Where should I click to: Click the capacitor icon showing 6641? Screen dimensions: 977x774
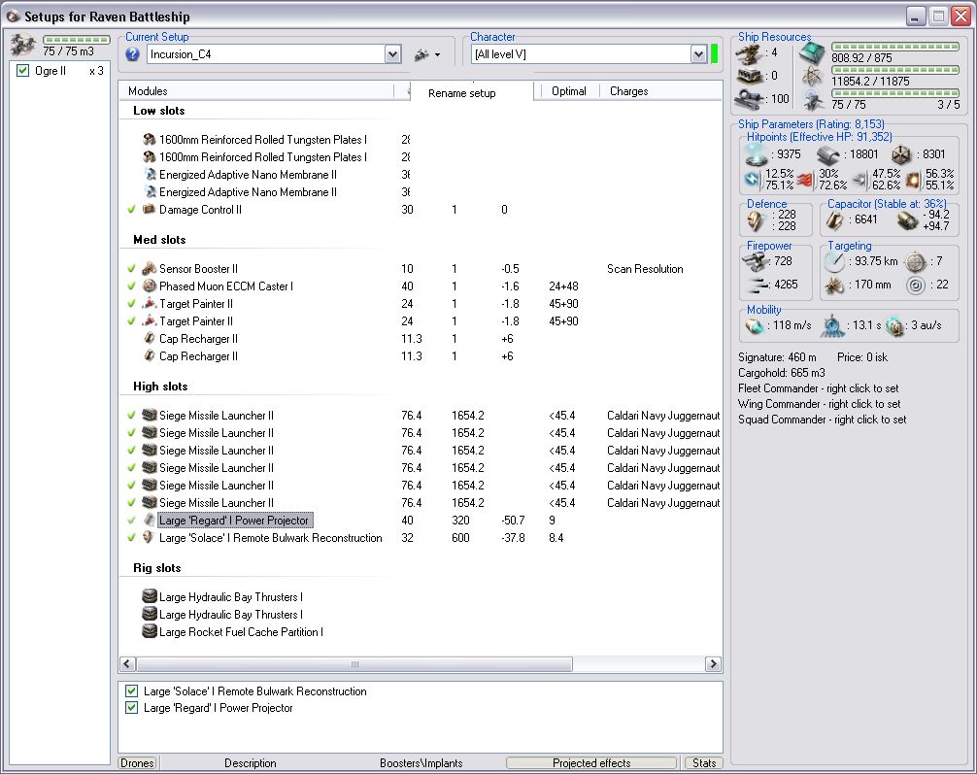pyautogui.click(x=835, y=220)
